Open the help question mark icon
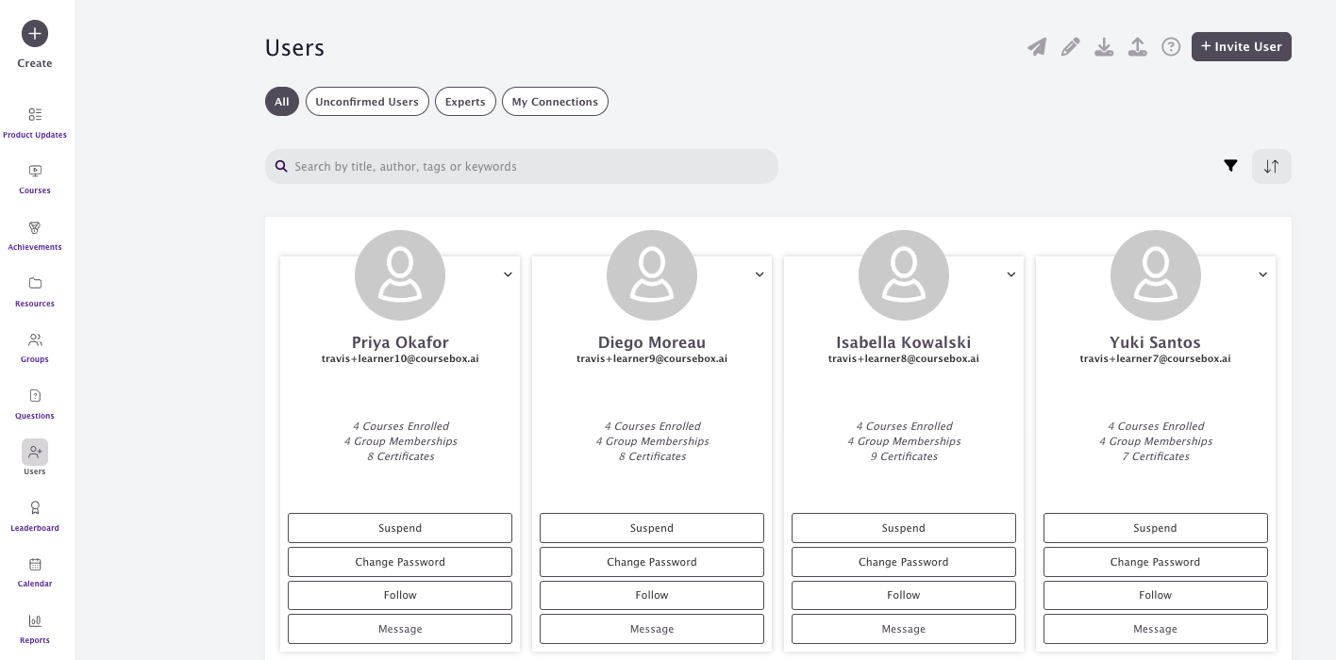Viewport: 1336px width, 660px height. pos(1171,47)
